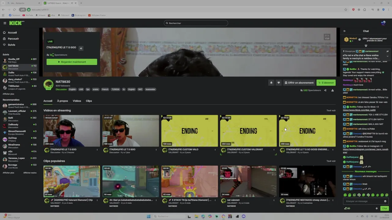The width and height of the screenshot is (392, 220).
Task: Toggle notification bell for NAT9830
Action: point(271,83)
